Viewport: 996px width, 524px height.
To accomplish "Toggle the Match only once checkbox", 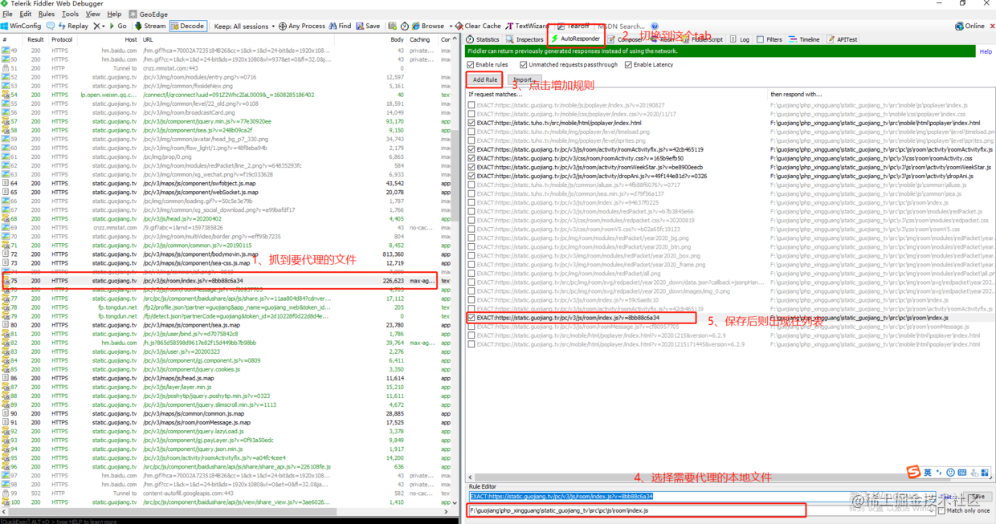I will [941, 510].
